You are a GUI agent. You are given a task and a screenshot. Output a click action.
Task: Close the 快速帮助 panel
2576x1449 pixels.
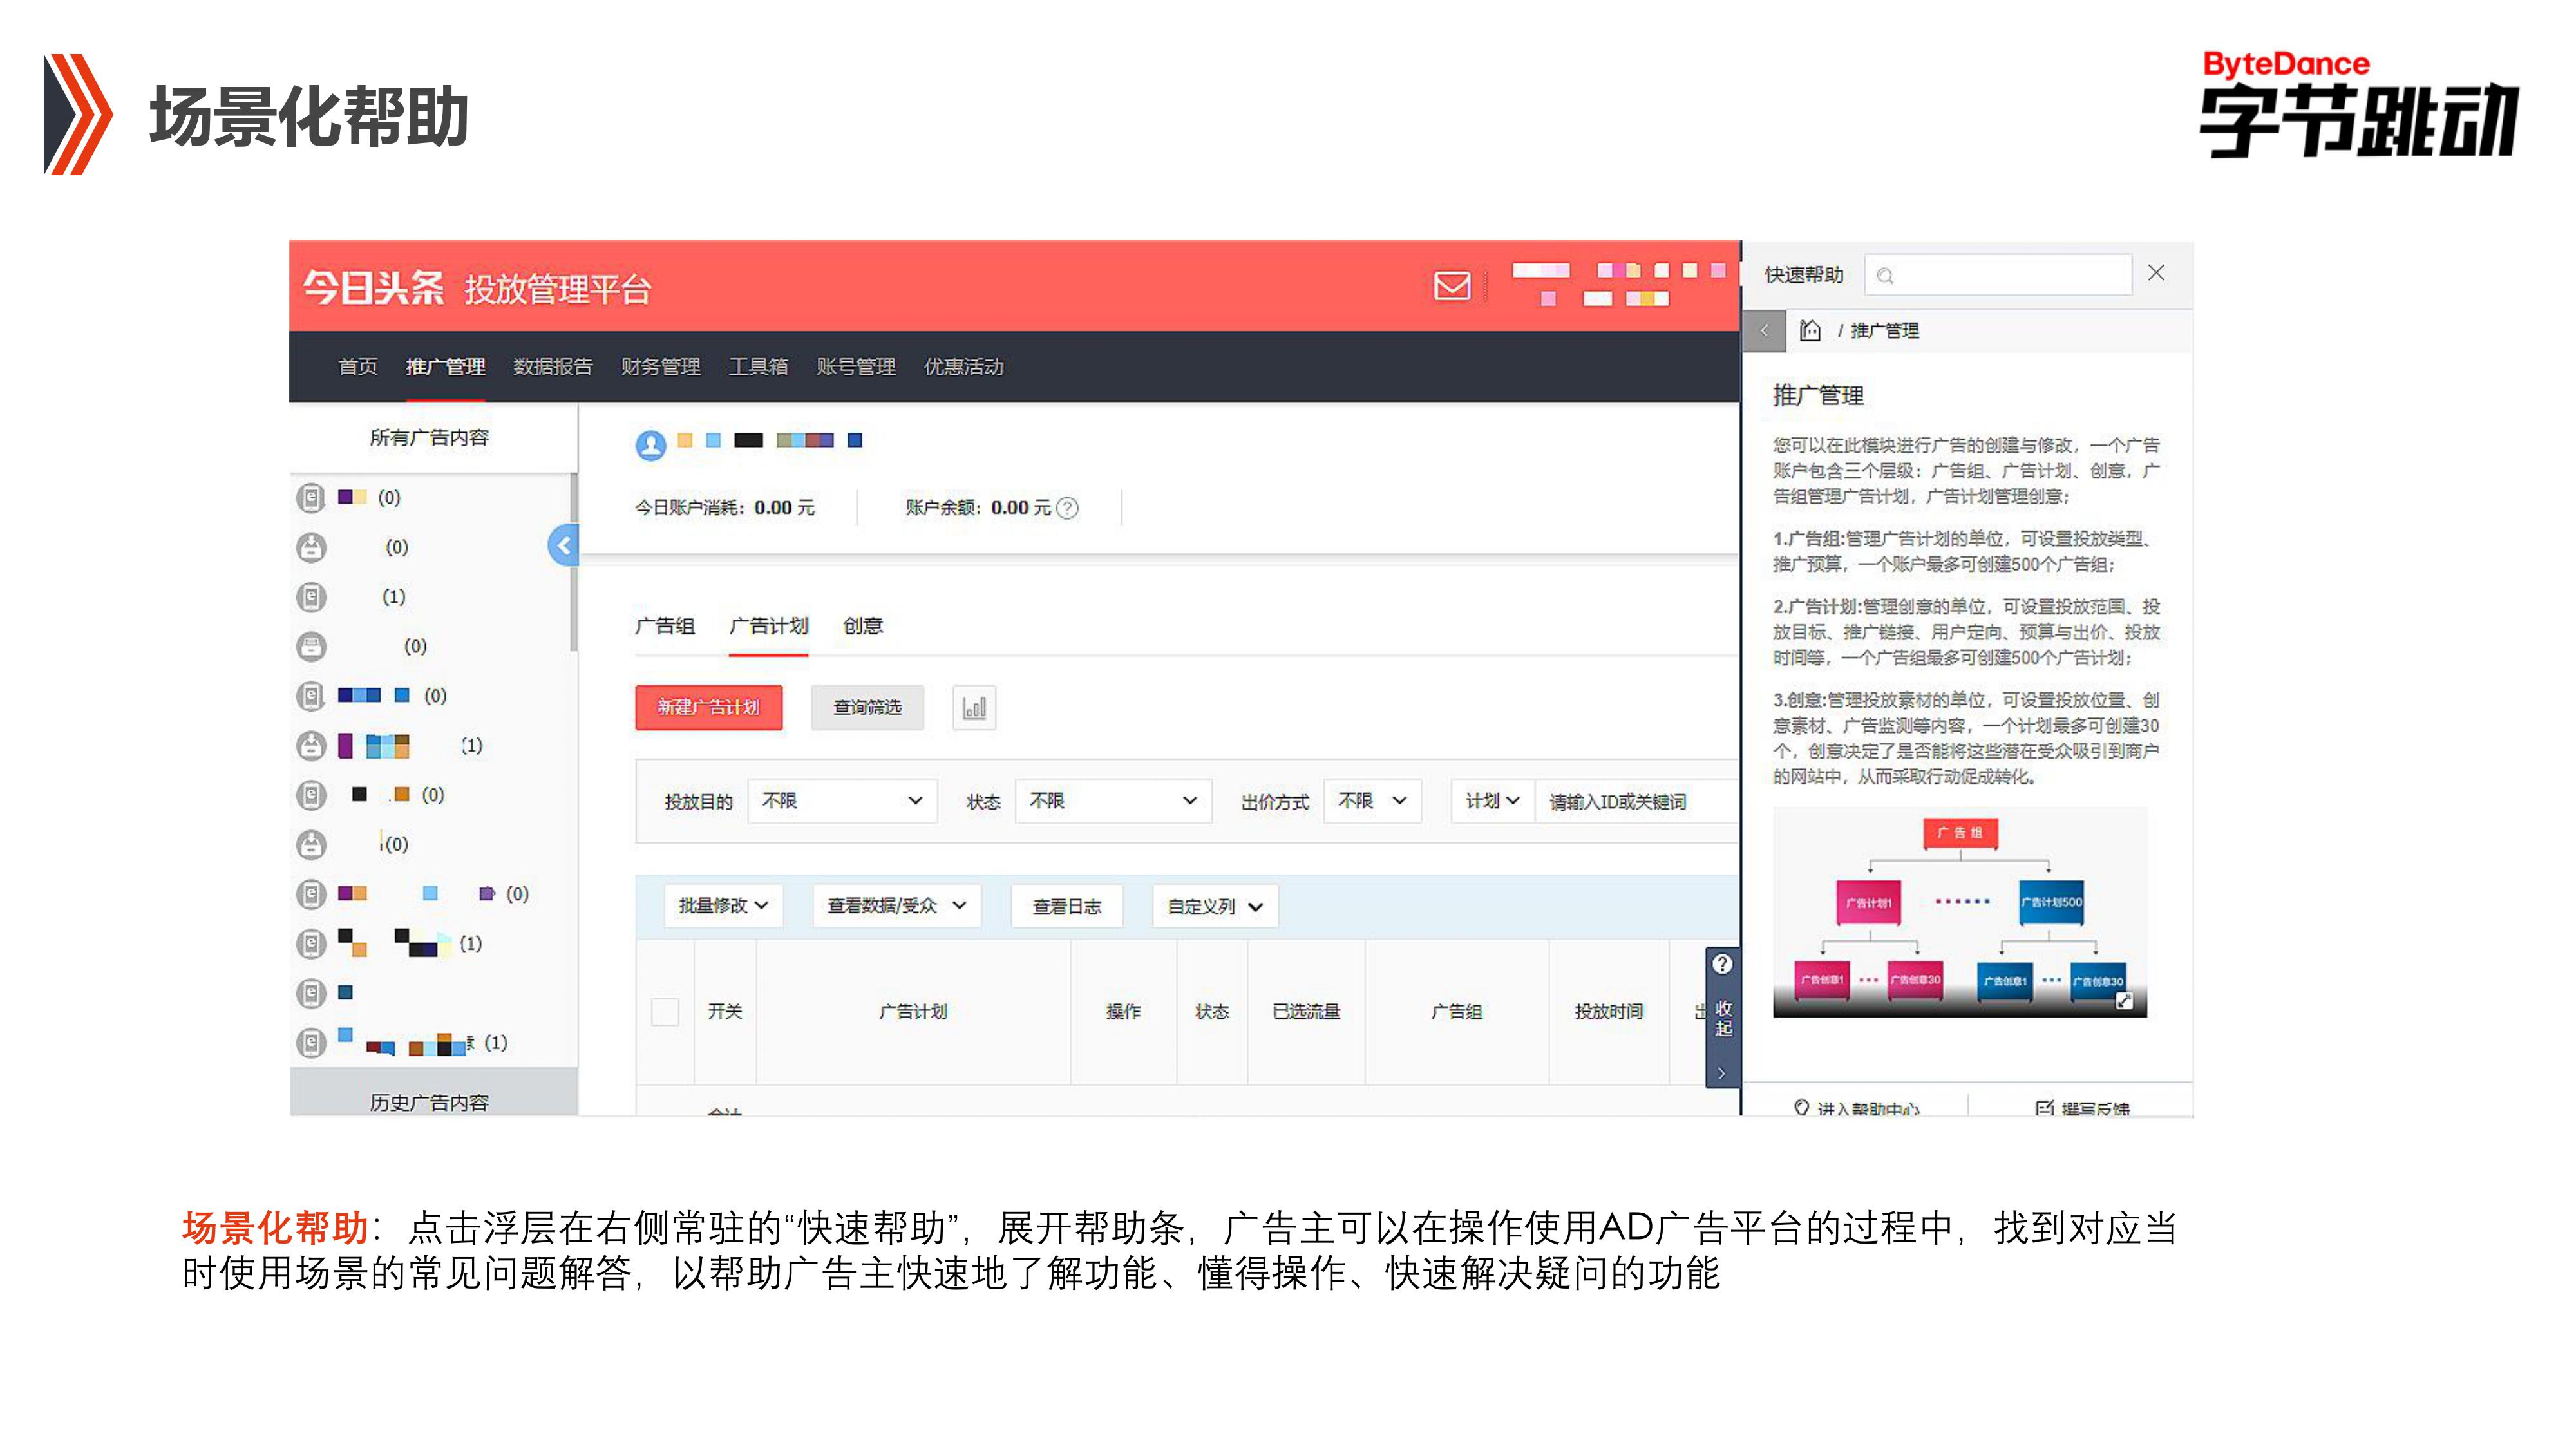[2157, 273]
